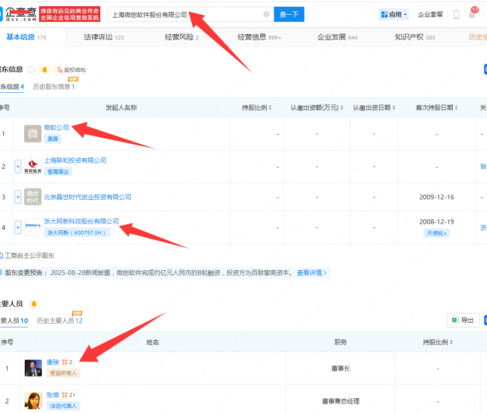Expand row for 上海联和投资有限公司
487x413 pixels.
pos(18,167)
